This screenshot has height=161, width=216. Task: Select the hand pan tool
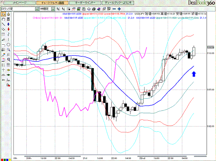[4, 19]
